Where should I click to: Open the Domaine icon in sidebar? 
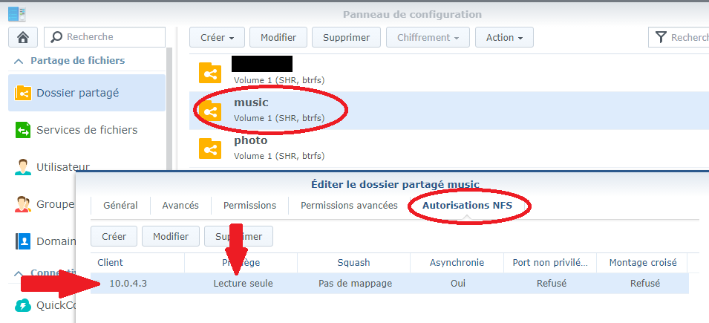click(x=23, y=241)
